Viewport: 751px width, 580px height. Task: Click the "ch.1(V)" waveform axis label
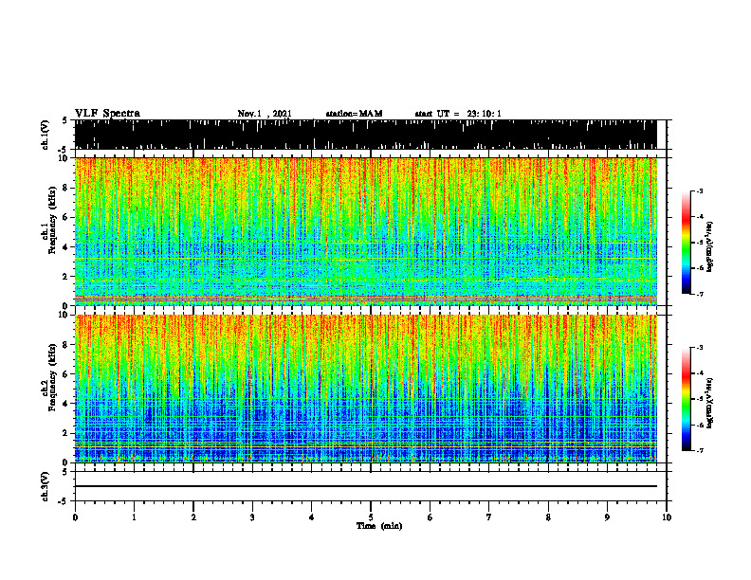pyautogui.click(x=46, y=134)
